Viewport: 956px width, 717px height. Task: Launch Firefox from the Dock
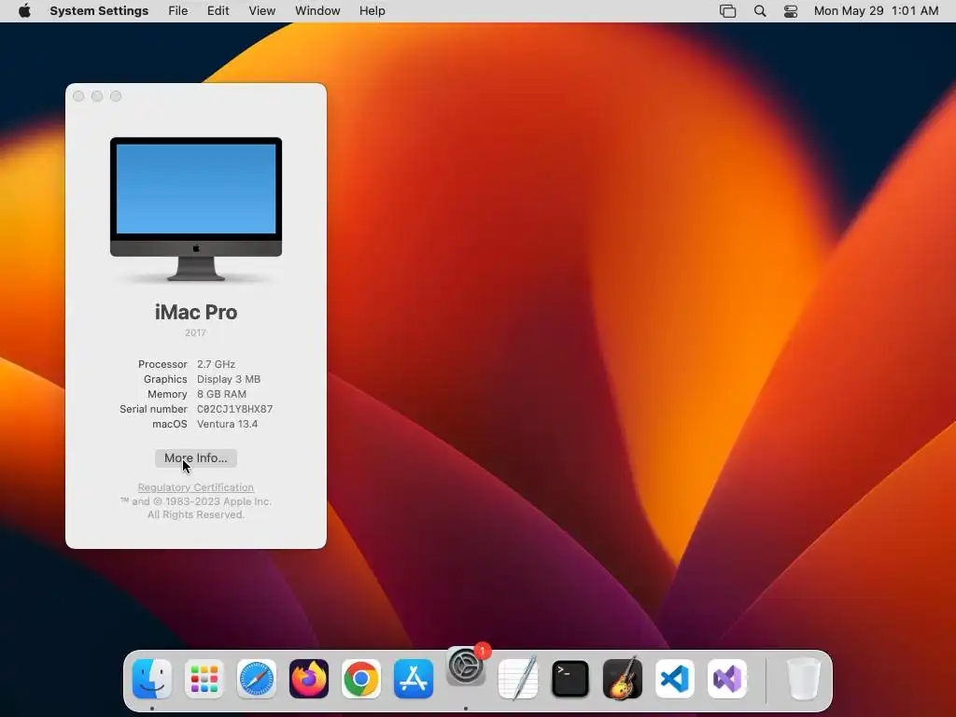click(309, 679)
